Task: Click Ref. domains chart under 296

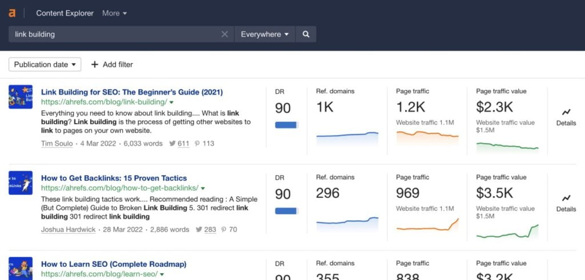Action: (347, 224)
